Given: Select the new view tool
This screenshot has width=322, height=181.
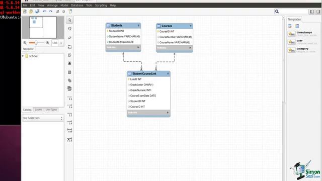Looking at the screenshot, I should coord(69,80).
